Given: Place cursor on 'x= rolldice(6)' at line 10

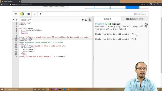Looking at the screenshot, I should tap(26, 39).
